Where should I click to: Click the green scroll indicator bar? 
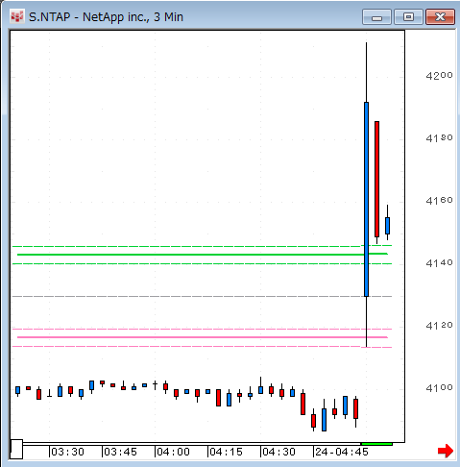click(376, 444)
